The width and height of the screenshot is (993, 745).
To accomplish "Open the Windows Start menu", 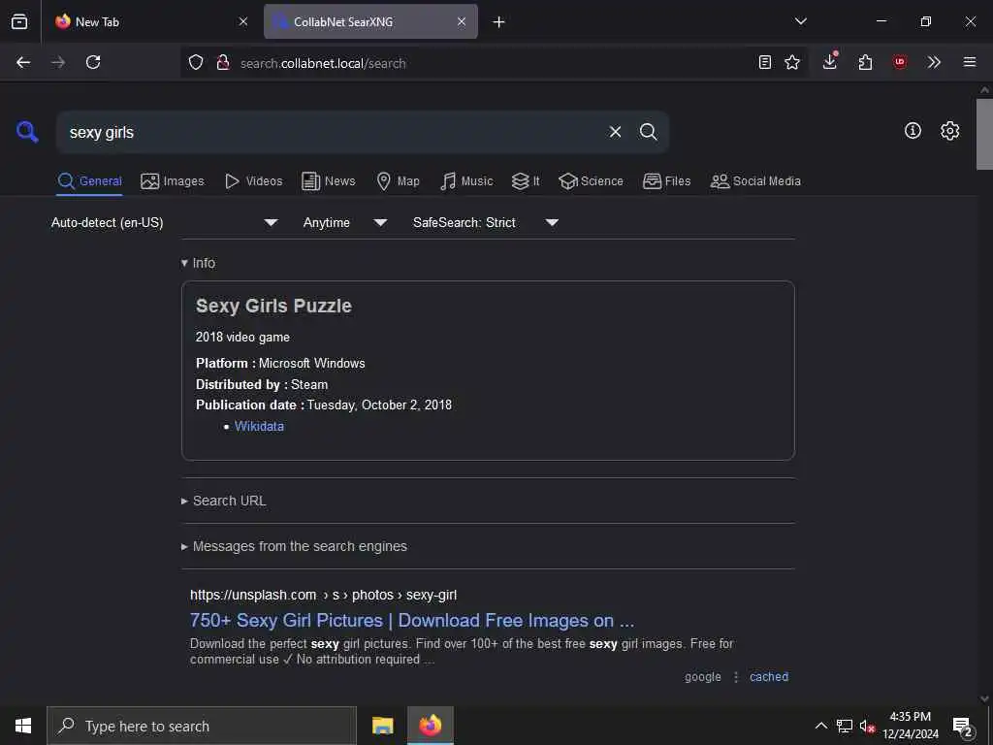I will [x=23, y=726].
